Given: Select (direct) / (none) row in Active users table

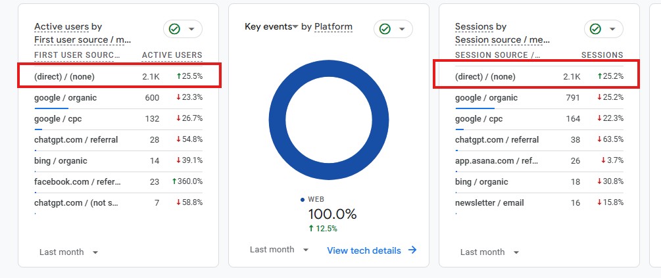Looking at the screenshot, I should tap(118, 77).
